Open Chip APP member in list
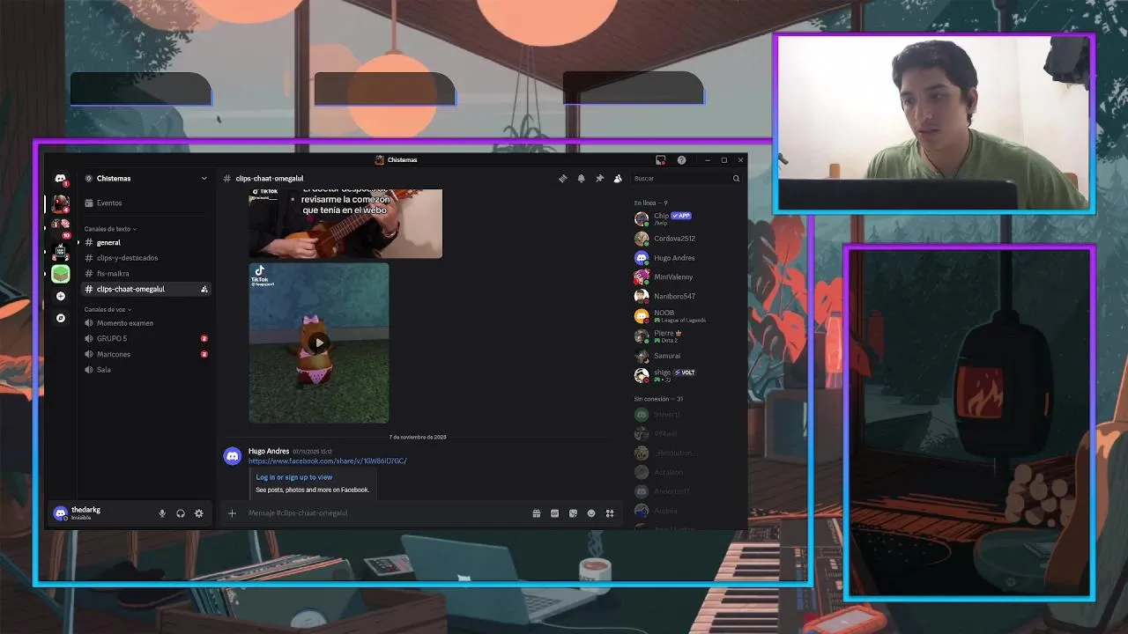Image resolution: width=1128 pixels, height=634 pixels. [686, 218]
